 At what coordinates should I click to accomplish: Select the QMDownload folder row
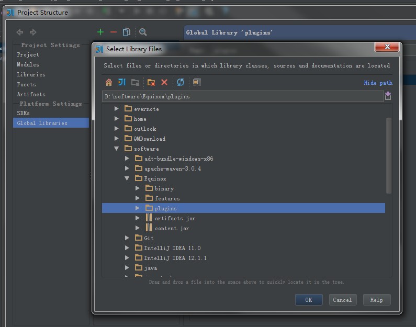coord(243,139)
